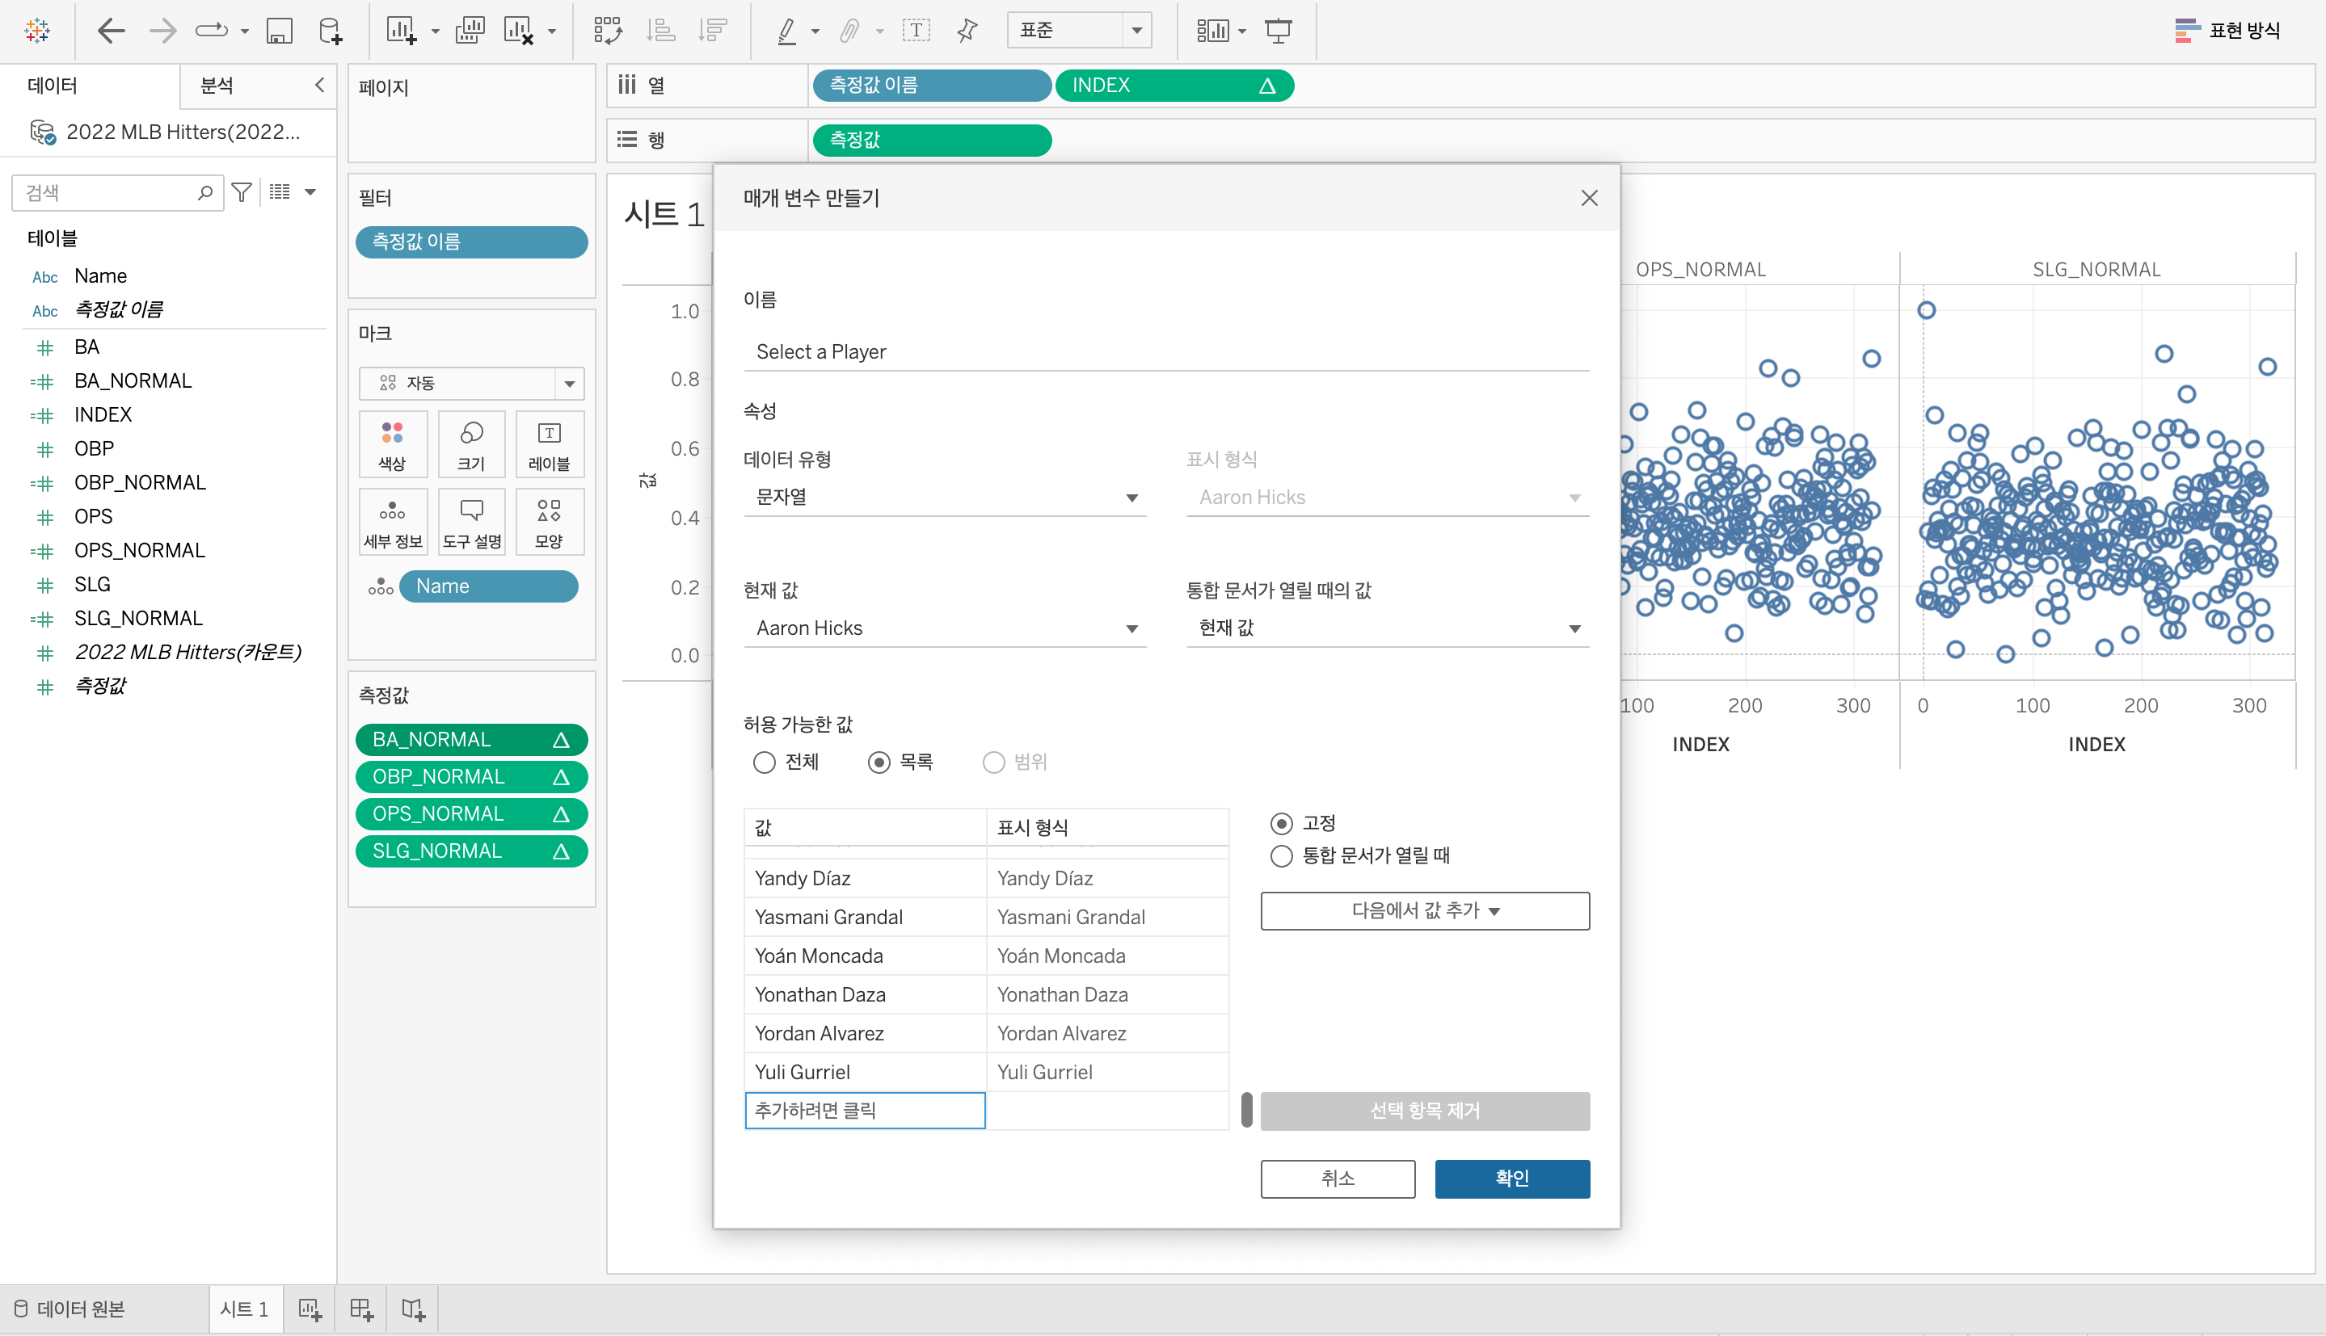Open the 표현 방식 panel
This screenshot has height=1336, width=2326.
tap(2227, 30)
